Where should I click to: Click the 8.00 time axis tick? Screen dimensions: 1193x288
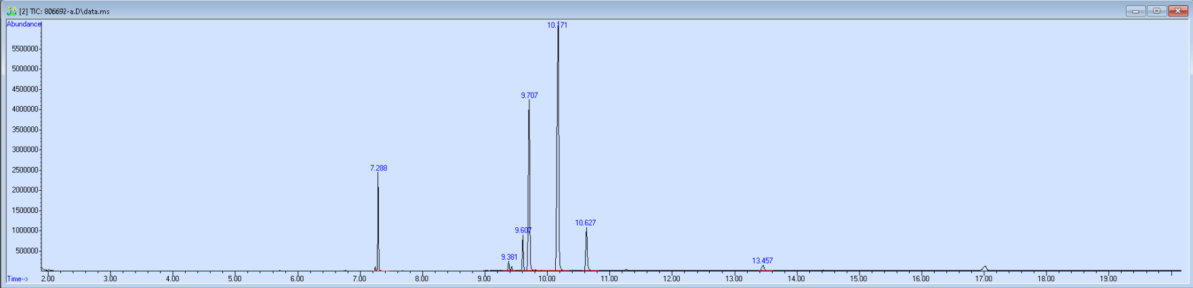pos(422,279)
